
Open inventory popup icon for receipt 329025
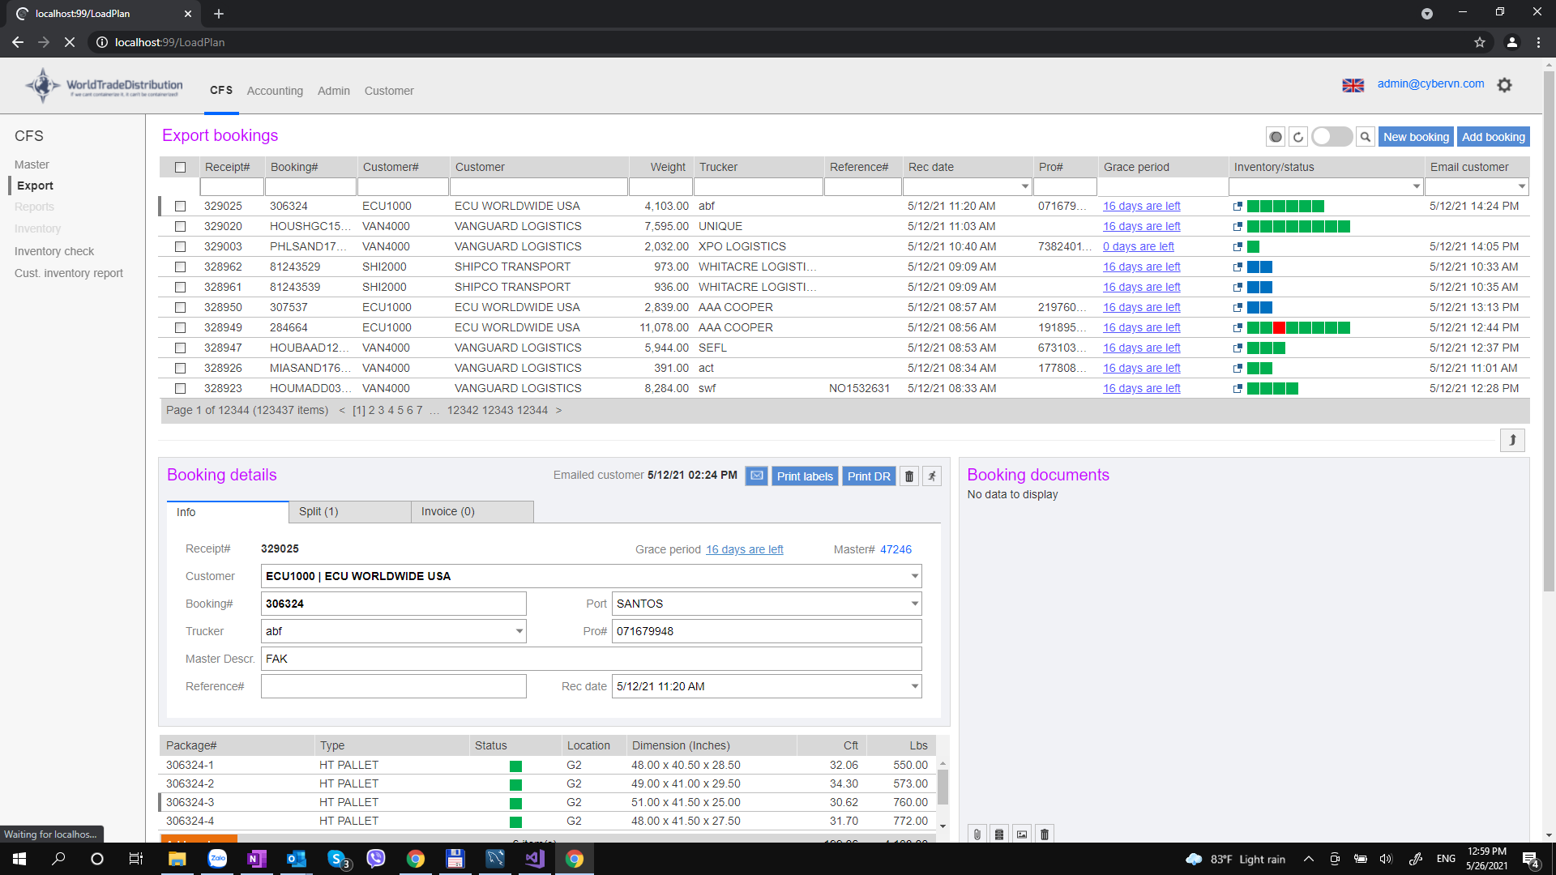coord(1238,207)
